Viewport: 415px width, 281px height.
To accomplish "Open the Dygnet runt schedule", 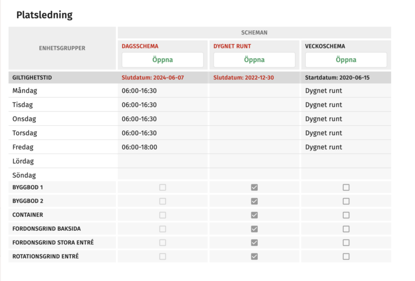I will coord(254,60).
